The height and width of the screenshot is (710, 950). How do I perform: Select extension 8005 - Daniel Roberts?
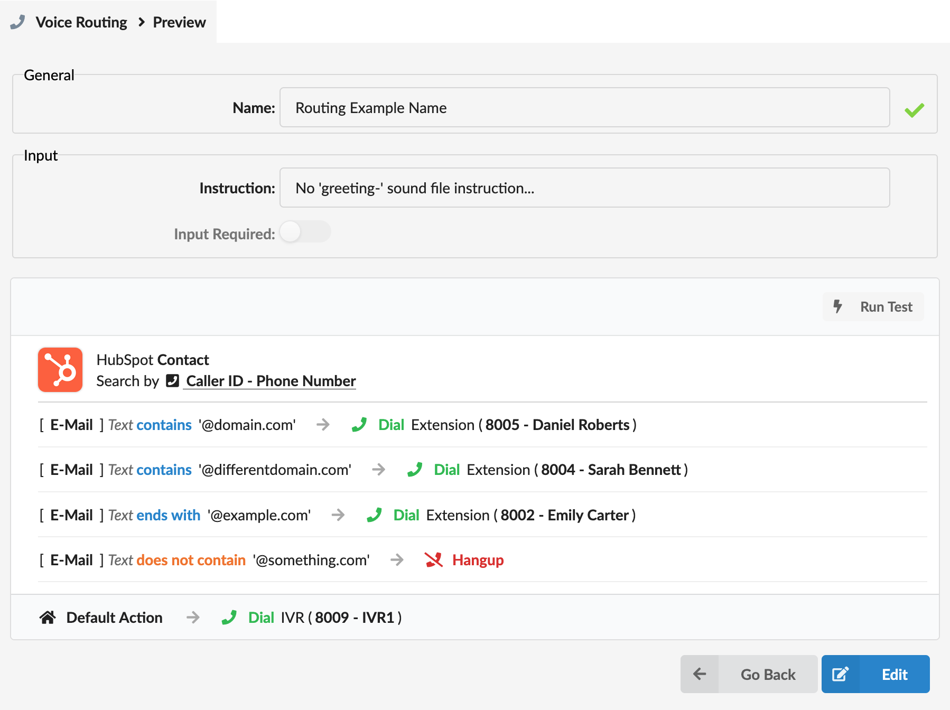click(557, 425)
